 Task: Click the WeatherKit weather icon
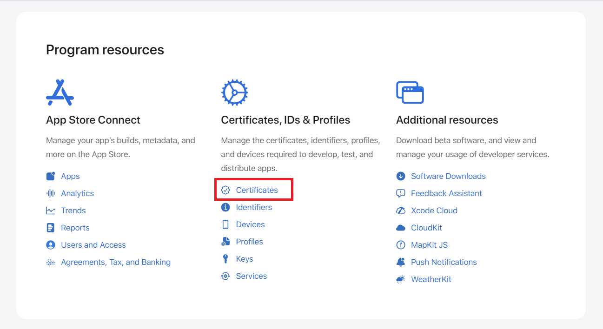401,279
